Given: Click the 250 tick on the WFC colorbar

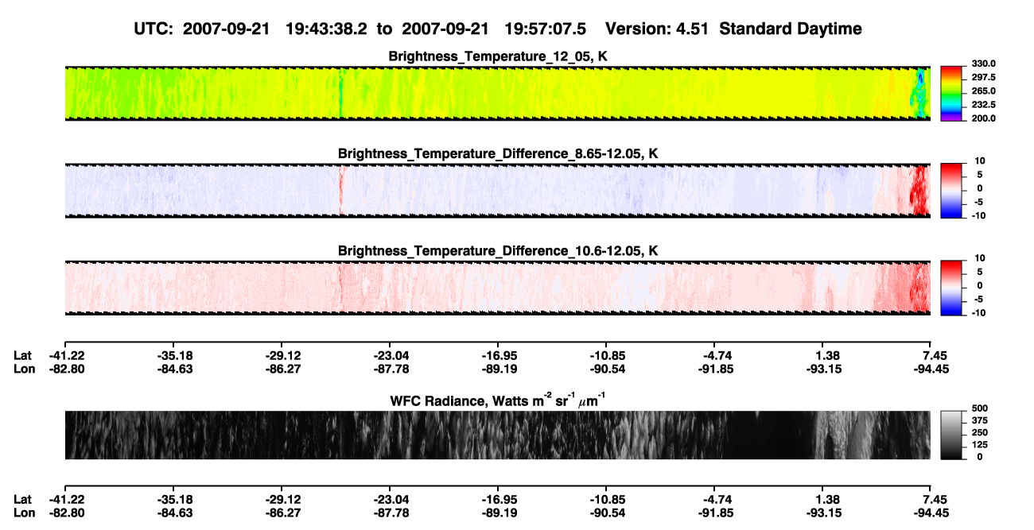Looking at the screenshot, I should coord(979,433).
